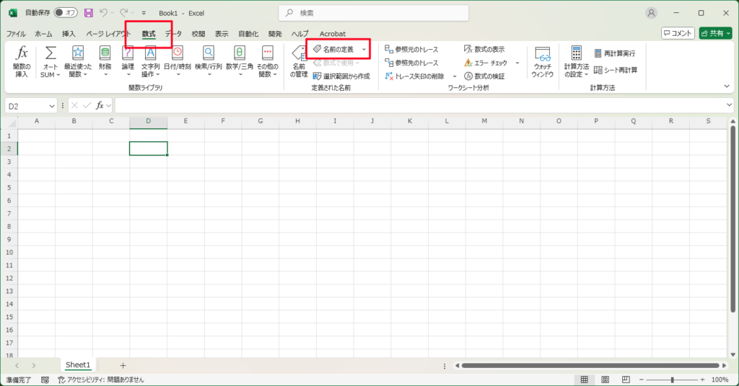Expand the 名前の定義 dropdown arrow

[x=364, y=49]
